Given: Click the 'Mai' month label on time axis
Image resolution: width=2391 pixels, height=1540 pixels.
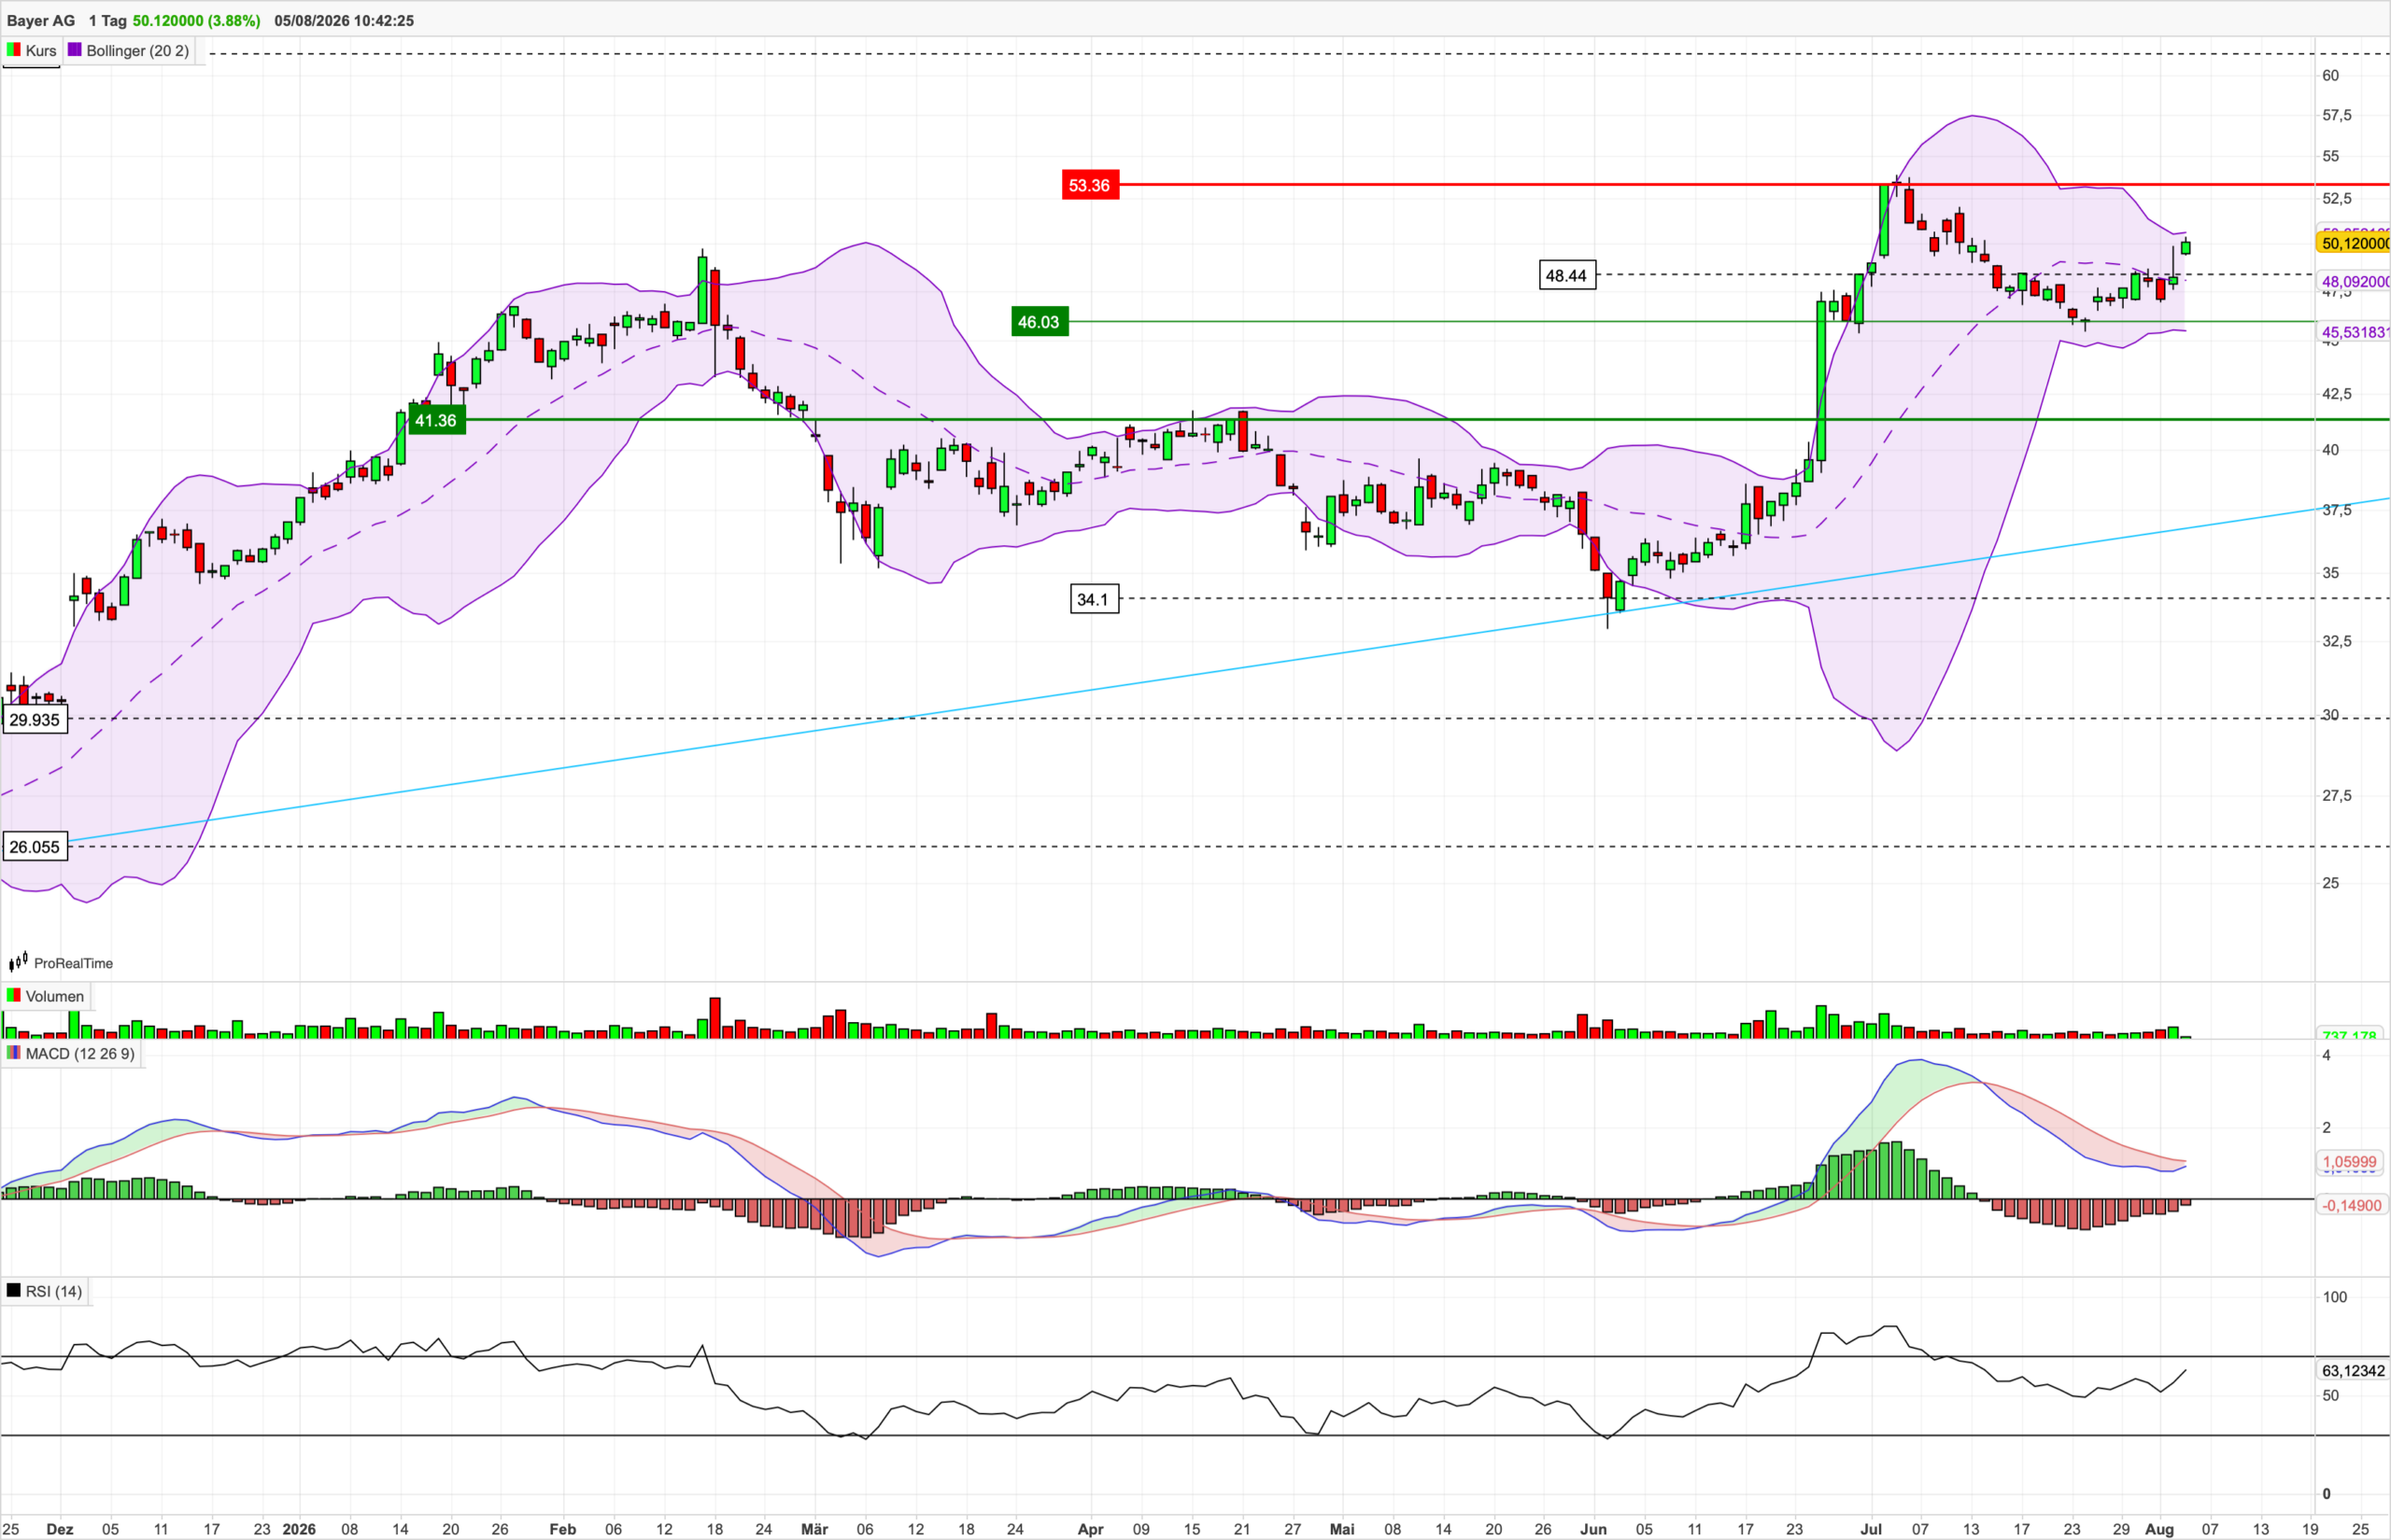Looking at the screenshot, I should click(1341, 1529).
